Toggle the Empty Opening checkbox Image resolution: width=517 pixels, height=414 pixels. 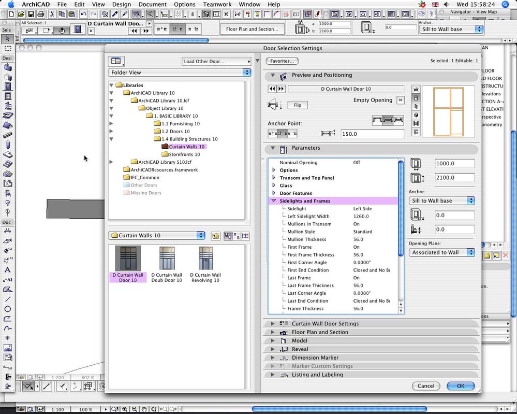[400, 100]
